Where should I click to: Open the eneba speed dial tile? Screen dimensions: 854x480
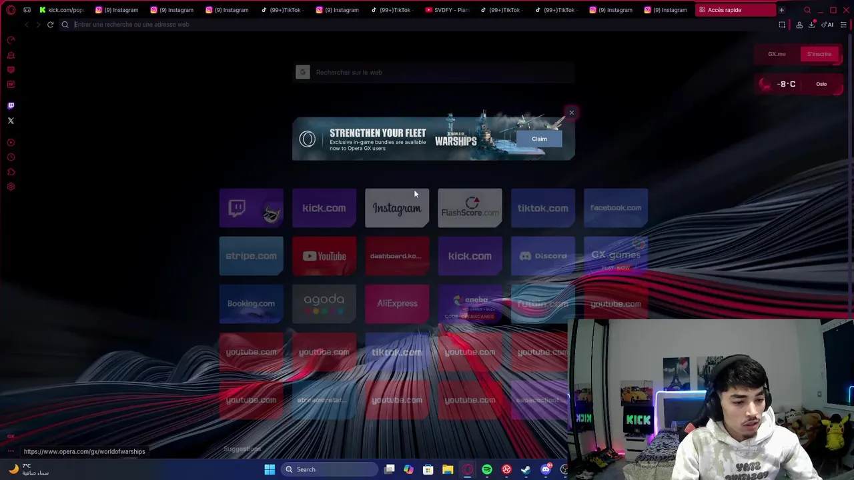470,303
